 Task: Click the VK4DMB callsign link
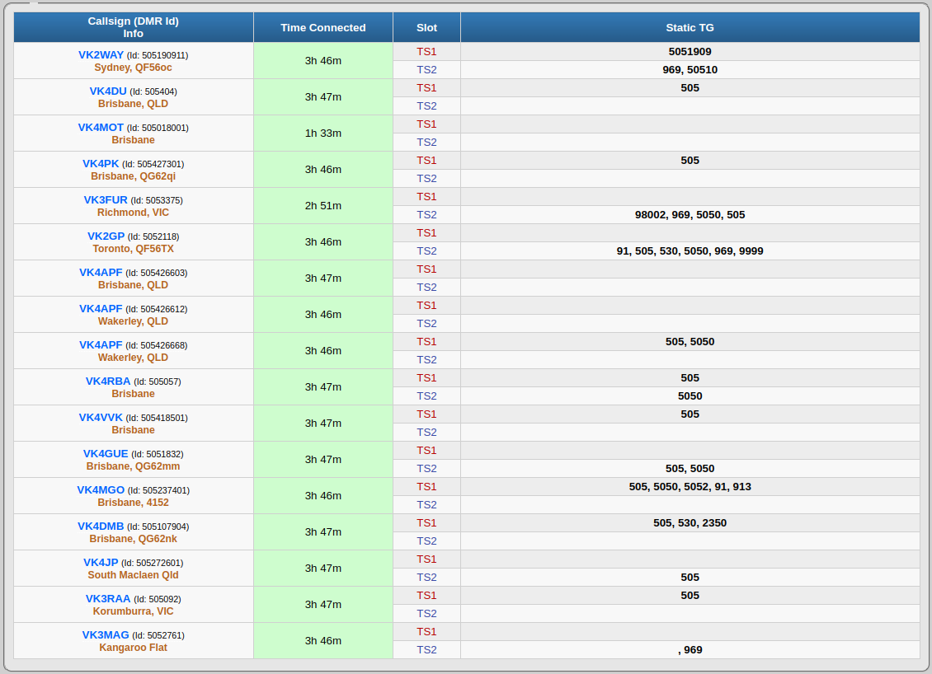pyautogui.click(x=101, y=527)
